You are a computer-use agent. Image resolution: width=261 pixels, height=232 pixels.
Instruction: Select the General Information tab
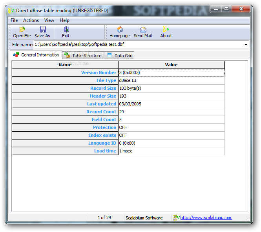(x=36, y=55)
